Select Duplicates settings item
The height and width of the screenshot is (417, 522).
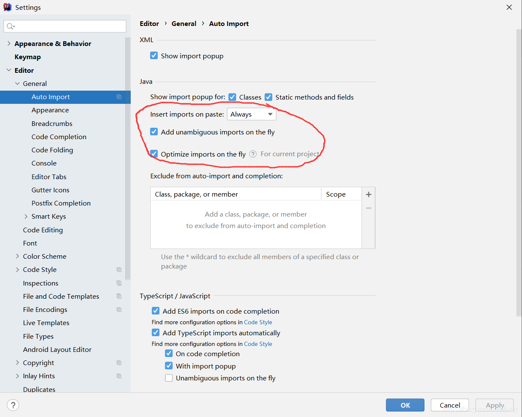pos(39,389)
